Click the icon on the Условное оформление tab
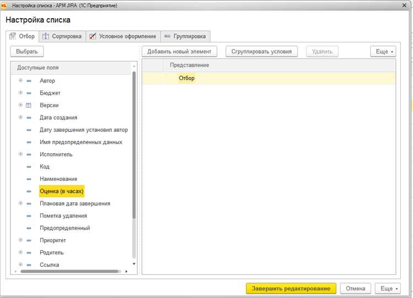Viewport: 413px width, 298px height. coord(93,36)
